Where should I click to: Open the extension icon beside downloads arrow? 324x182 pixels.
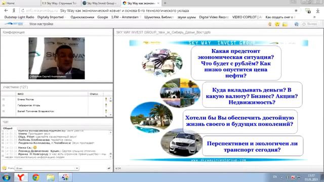(x=308, y=11)
